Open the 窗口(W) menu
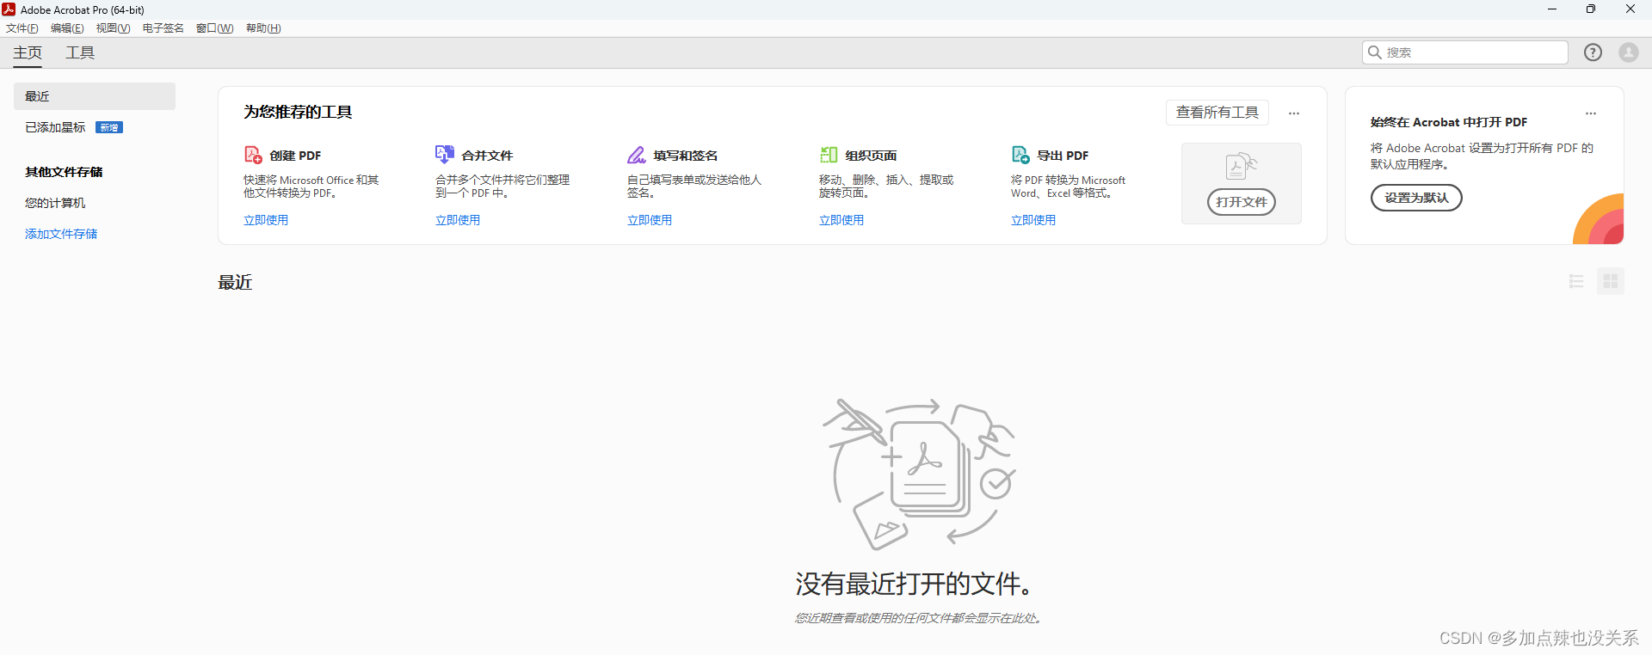 click(214, 28)
